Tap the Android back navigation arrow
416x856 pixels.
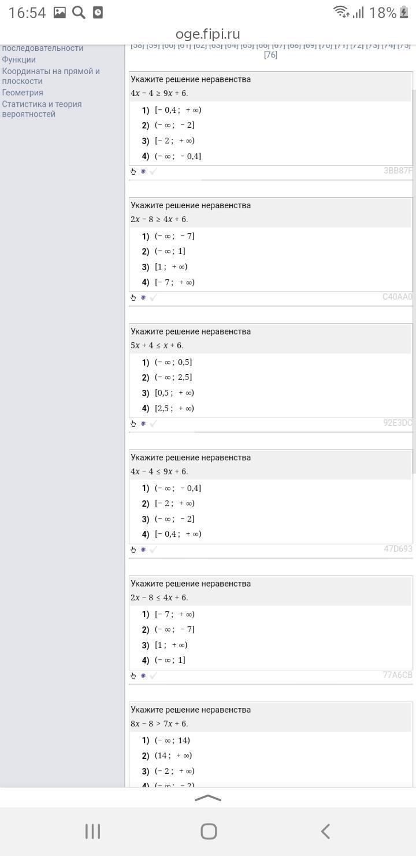pyautogui.click(x=325, y=831)
